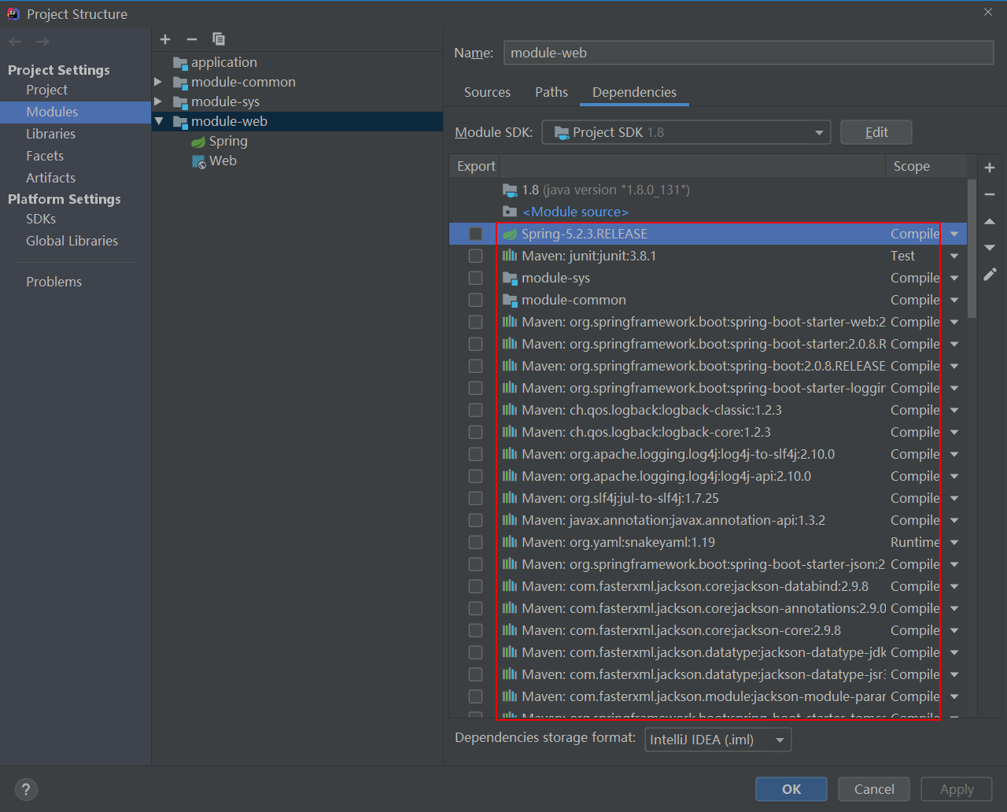
Task: Remove dependency with the minus icon
Action: (x=990, y=194)
